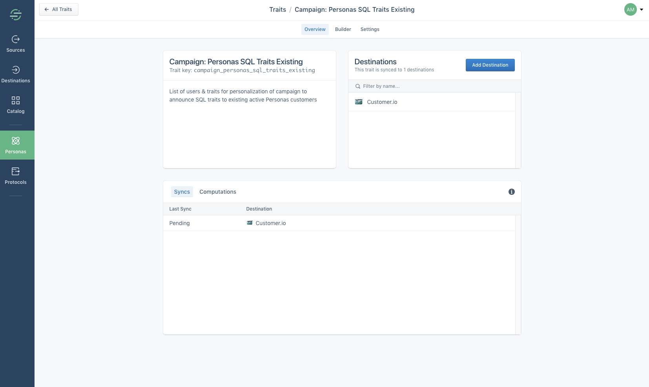This screenshot has width=649, height=387.
Task: Open the Sources section from sidebar
Action: pyautogui.click(x=16, y=43)
